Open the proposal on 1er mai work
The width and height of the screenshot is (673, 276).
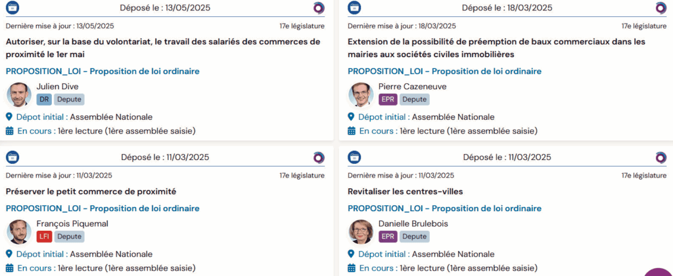(163, 47)
